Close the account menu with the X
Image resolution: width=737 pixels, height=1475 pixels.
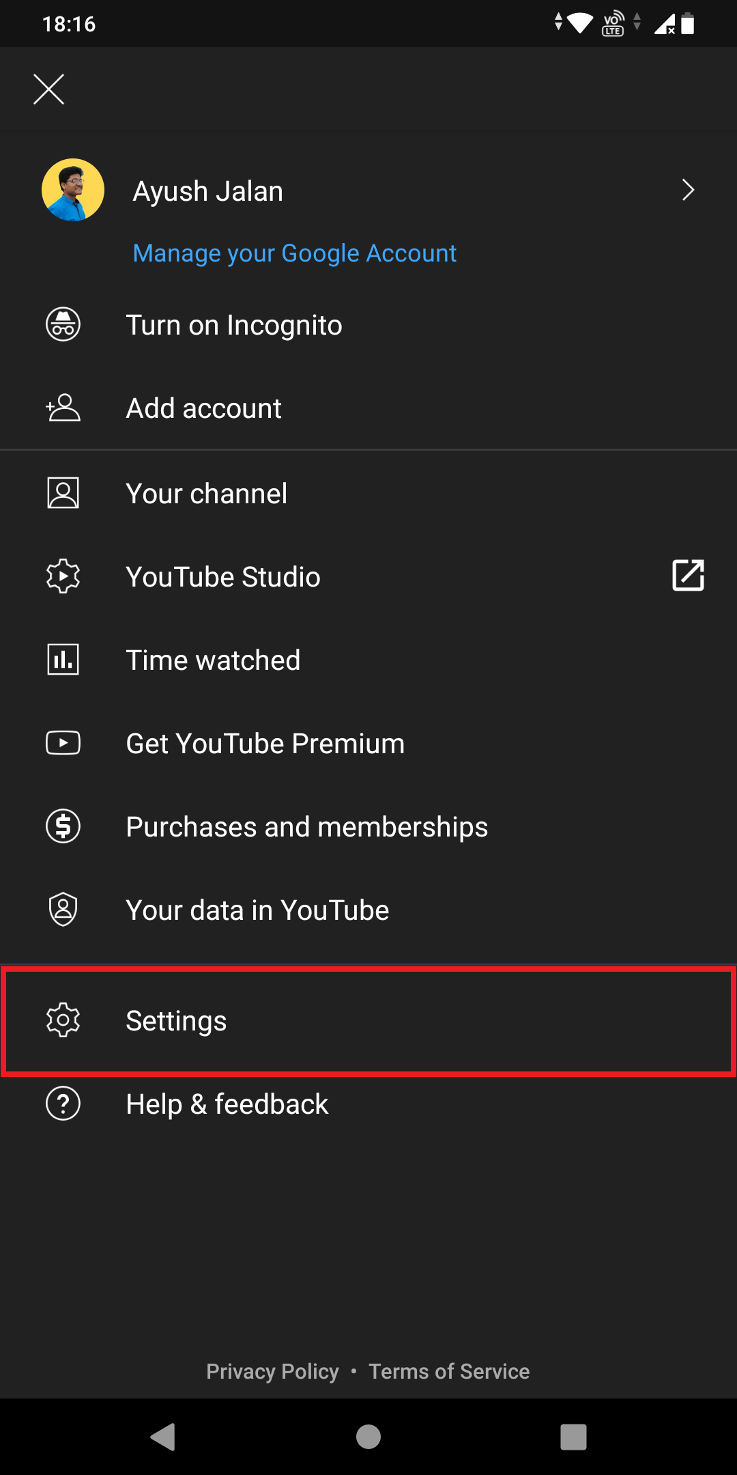point(48,89)
